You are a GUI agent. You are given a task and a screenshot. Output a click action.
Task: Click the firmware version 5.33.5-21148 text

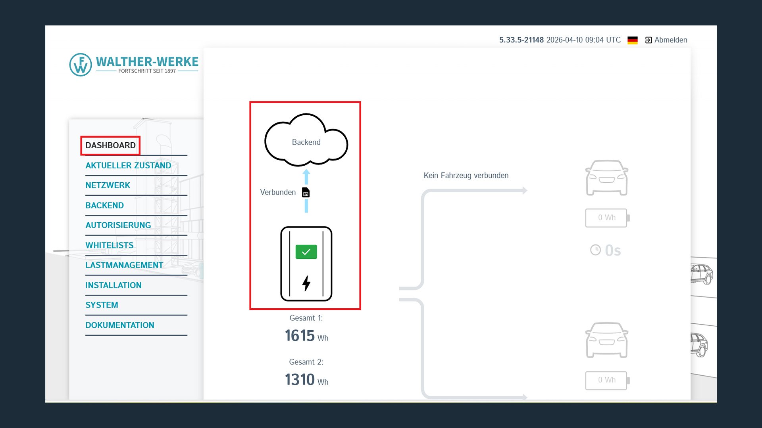click(521, 40)
